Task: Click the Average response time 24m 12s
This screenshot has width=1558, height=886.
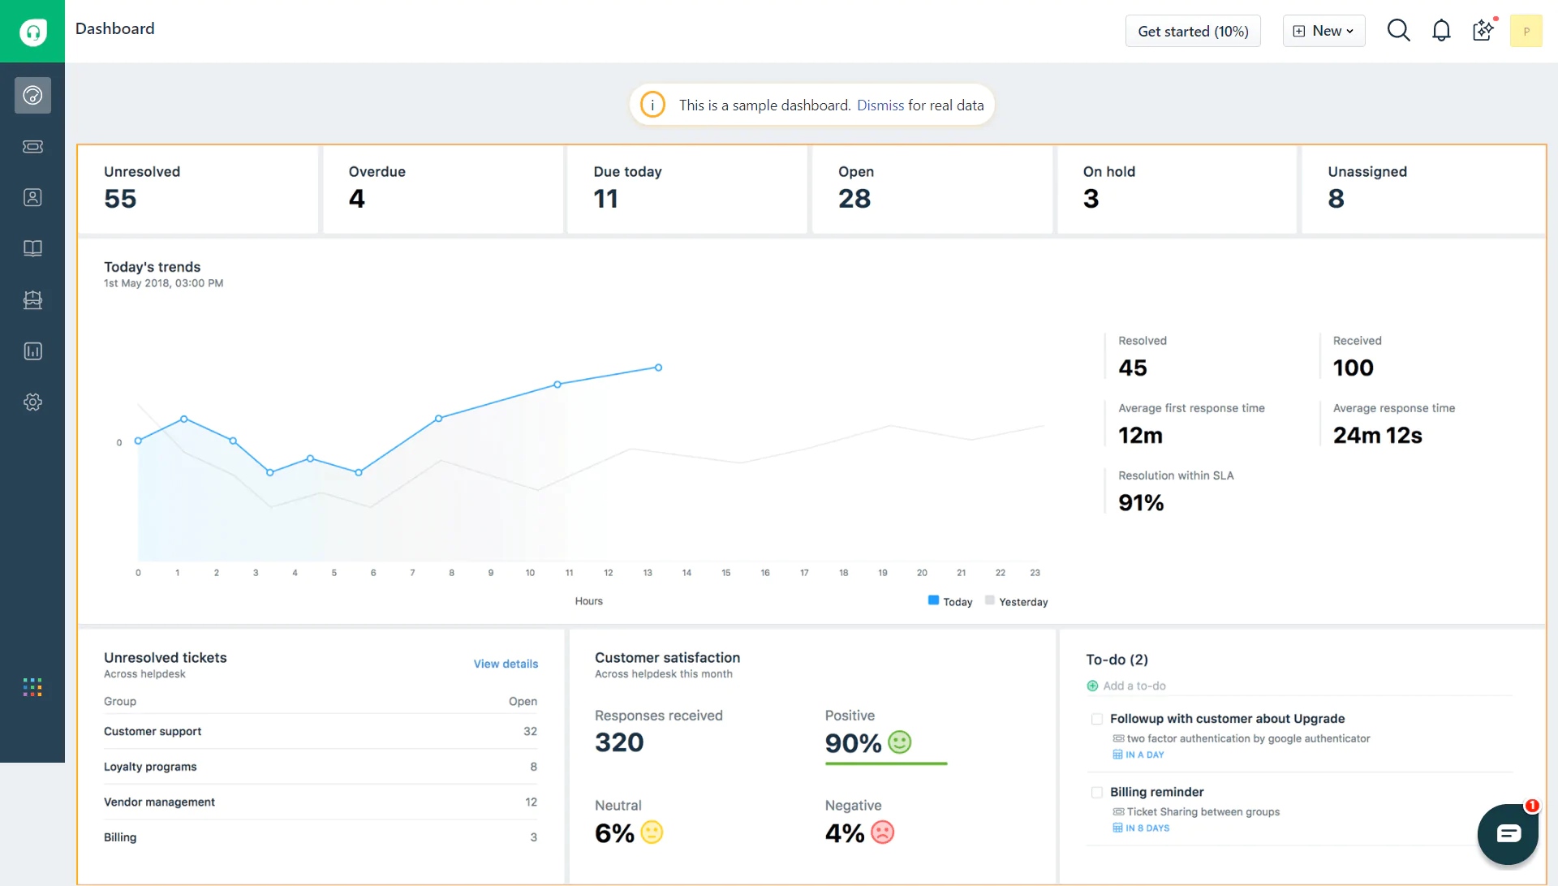Action: [x=1378, y=436]
